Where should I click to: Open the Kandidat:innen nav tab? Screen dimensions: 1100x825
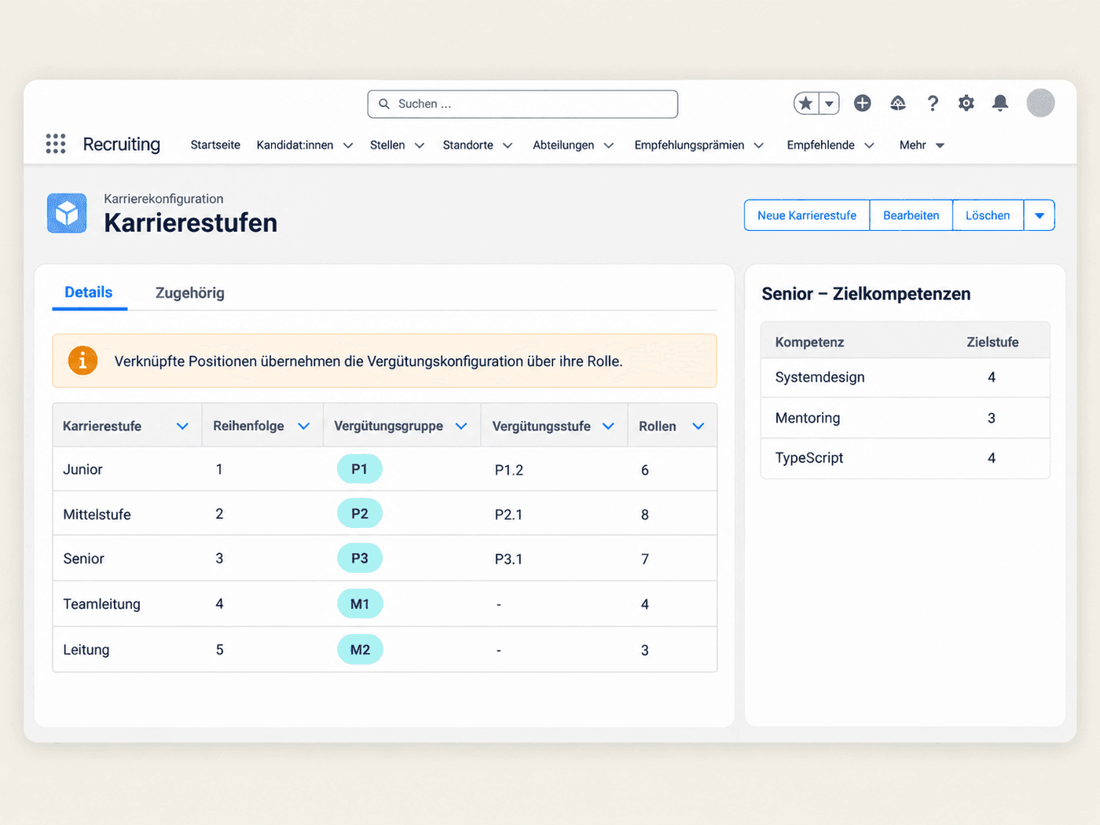[295, 145]
